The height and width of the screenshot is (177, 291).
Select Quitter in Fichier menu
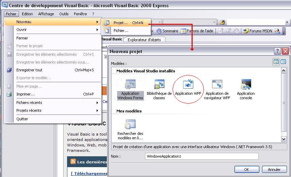pyautogui.click(x=53, y=119)
